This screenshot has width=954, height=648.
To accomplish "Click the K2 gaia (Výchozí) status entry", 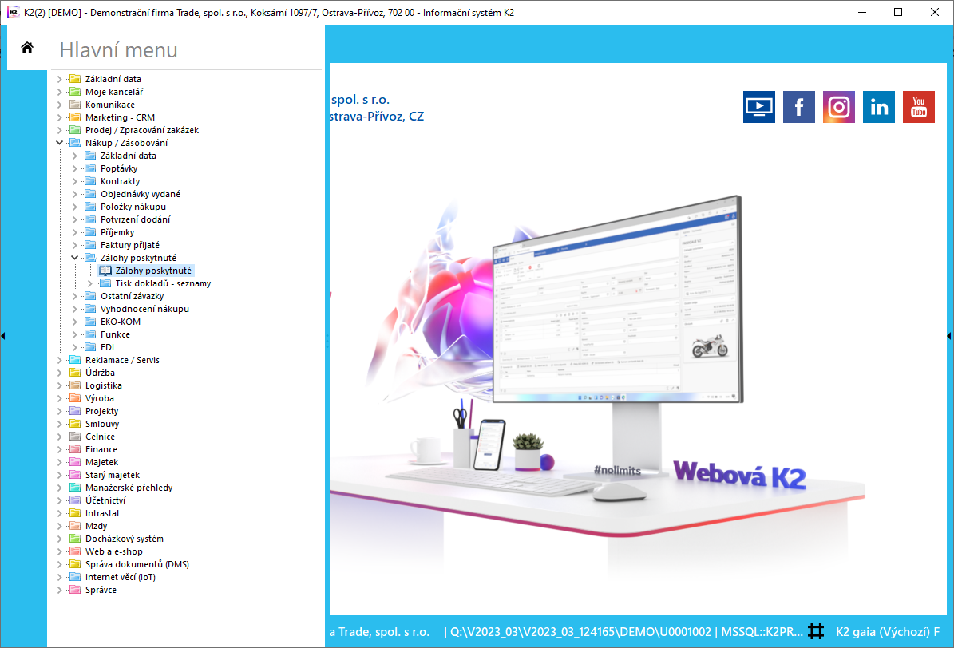I will coord(887,631).
